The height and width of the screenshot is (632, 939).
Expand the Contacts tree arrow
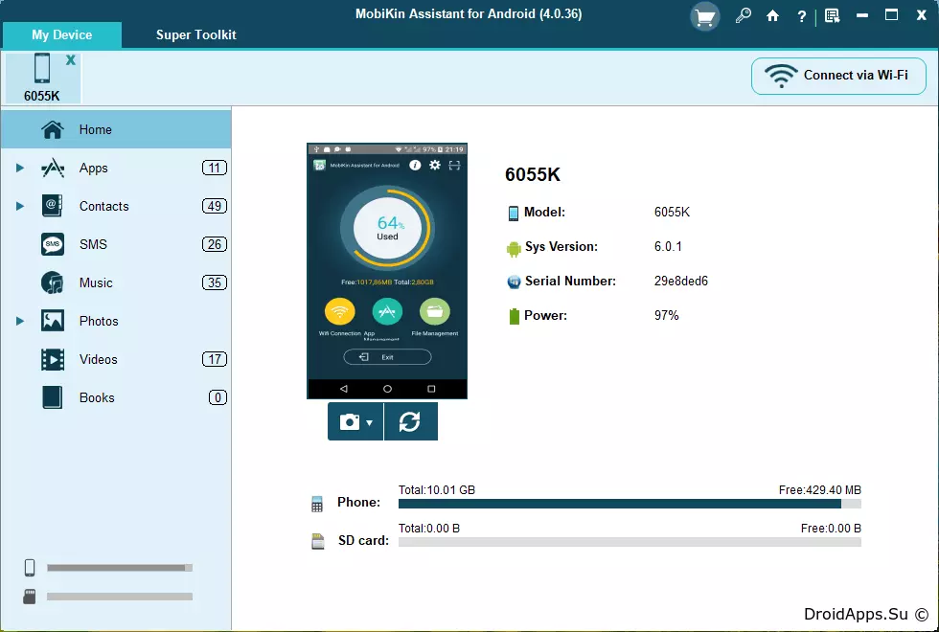click(x=20, y=207)
